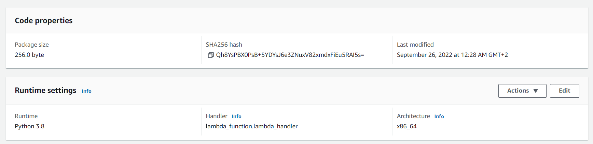This screenshot has width=593, height=144.
Task: Open the Architecture Info link
Action: tap(439, 116)
